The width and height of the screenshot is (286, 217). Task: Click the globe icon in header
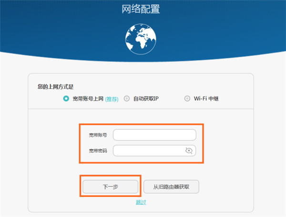(141, 39)
